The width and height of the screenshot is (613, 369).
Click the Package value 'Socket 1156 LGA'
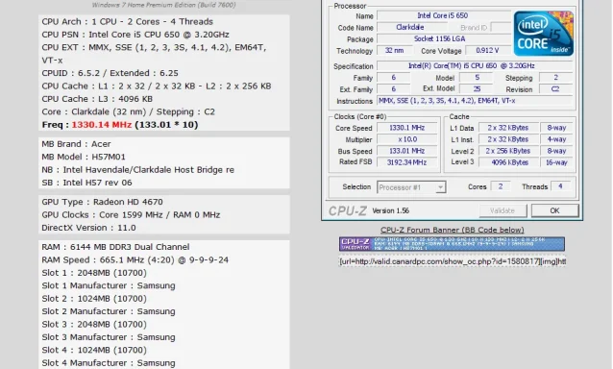point(443,38)
